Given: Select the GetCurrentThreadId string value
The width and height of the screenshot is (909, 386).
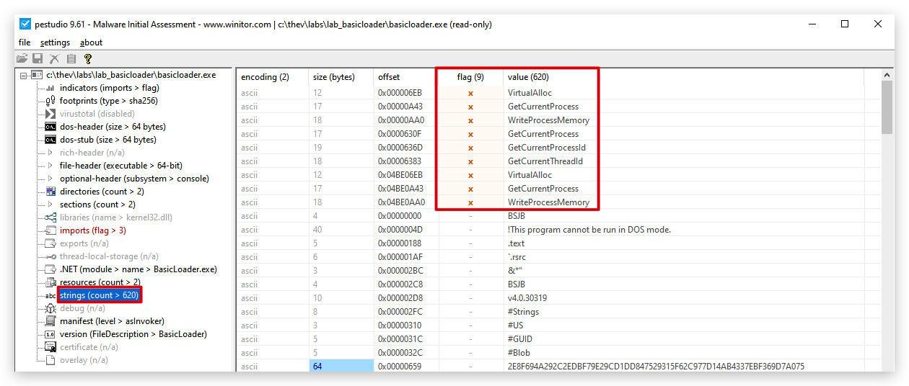Looking at the screenshot, I should click(x=545, y=161).
